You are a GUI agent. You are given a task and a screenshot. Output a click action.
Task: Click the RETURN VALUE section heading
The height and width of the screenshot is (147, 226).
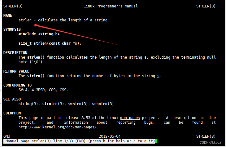pyautogui.click(x=16, y=71)
